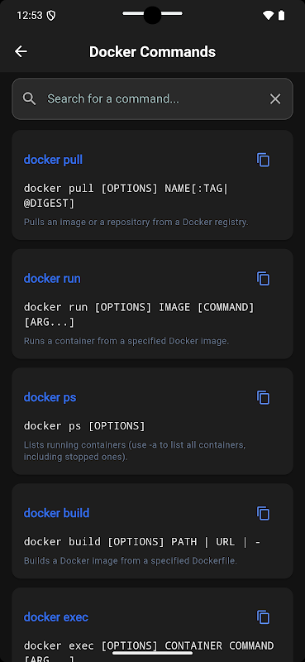Copy the docker exec command
The image size is (305, 662).
click(263, 616)
